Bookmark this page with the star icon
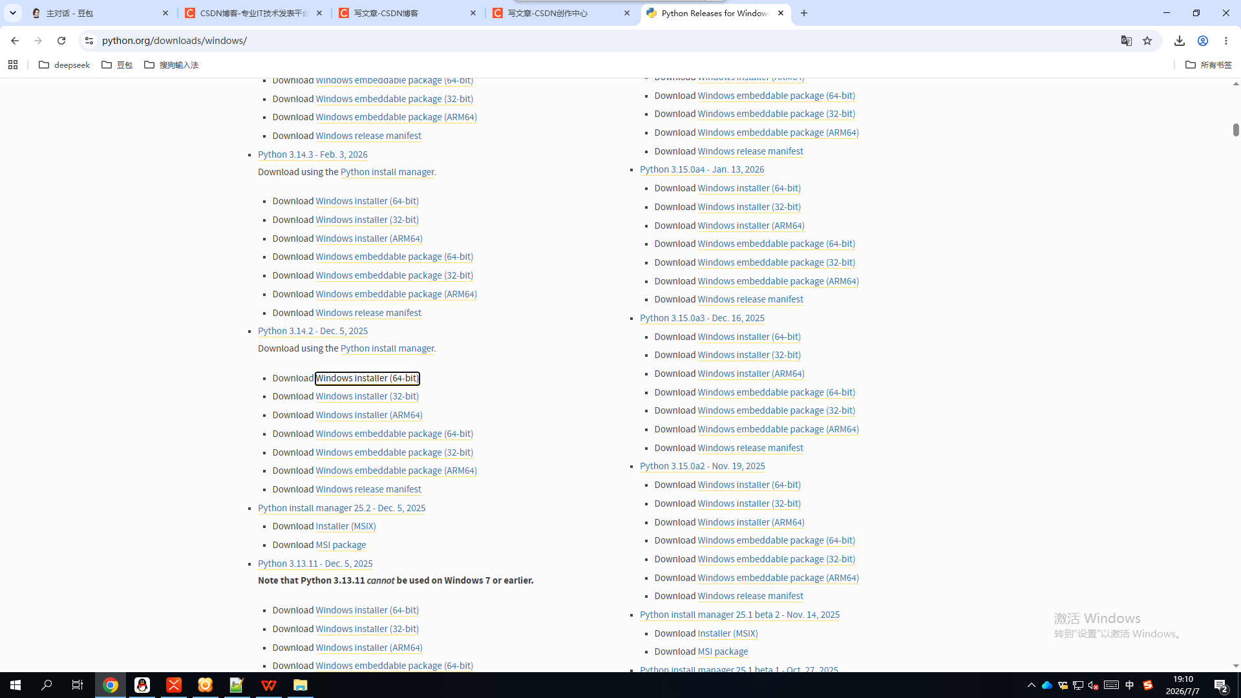The width and height of the screenshot is (1241, 698). click(x=1147, y=41)
